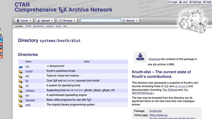
Task: Click the folder icon beside mfware
Action: coord(21,91)
